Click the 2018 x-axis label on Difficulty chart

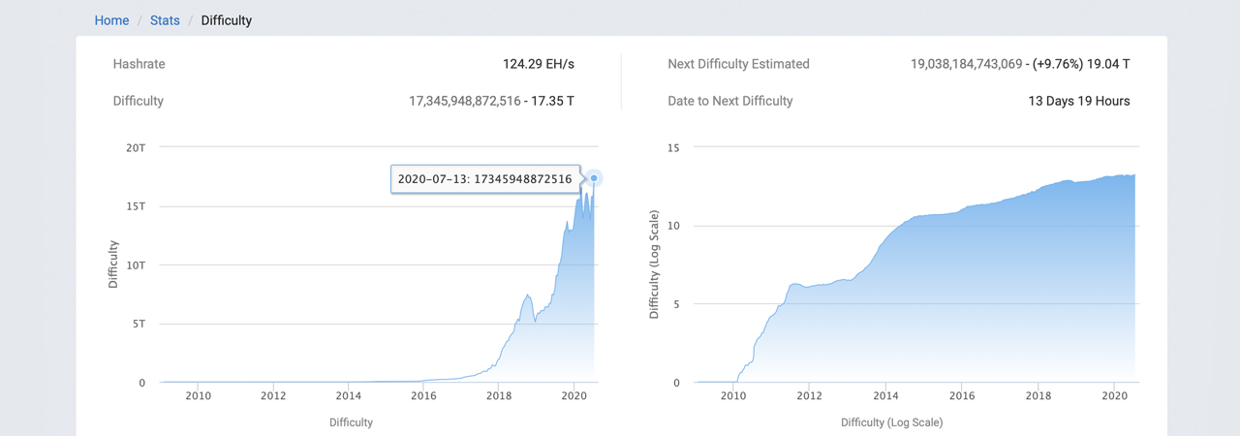(x=499, y=395)
